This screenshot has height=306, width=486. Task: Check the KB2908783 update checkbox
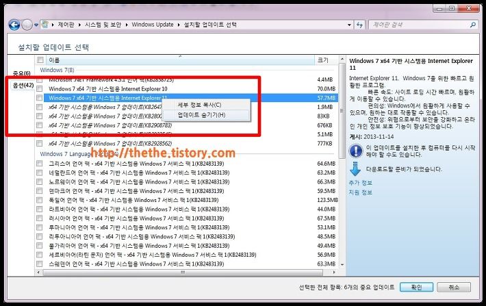point(40,125)
